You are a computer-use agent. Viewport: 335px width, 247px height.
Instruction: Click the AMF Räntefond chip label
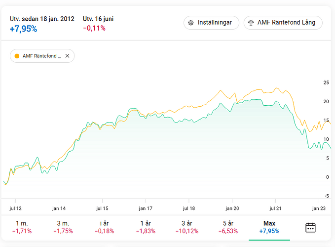pos(41,56)
